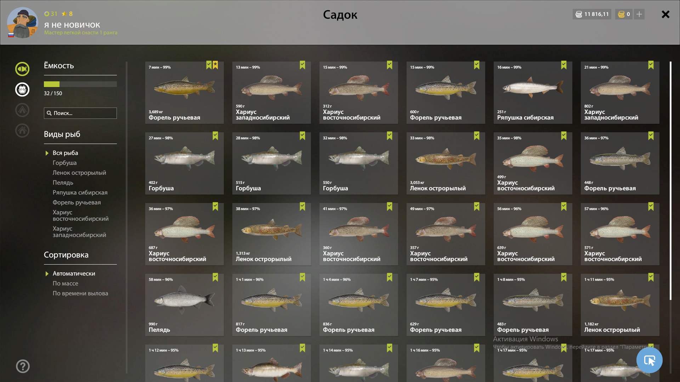This screenshot has height=382, width=680.
Task: Toggle bookmark on 251 г Ряпушка сибирская card
Action: tap(564, 65)
